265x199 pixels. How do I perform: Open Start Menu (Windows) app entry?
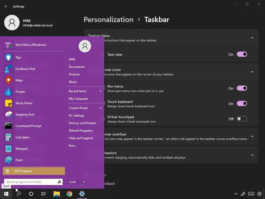tap(33, 45)
